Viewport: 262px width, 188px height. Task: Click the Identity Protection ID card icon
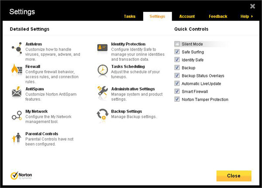click(103, 48)
